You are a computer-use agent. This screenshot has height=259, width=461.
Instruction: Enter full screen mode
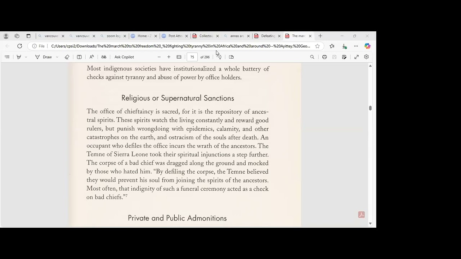pyautogui.click(x=357, y=57)
